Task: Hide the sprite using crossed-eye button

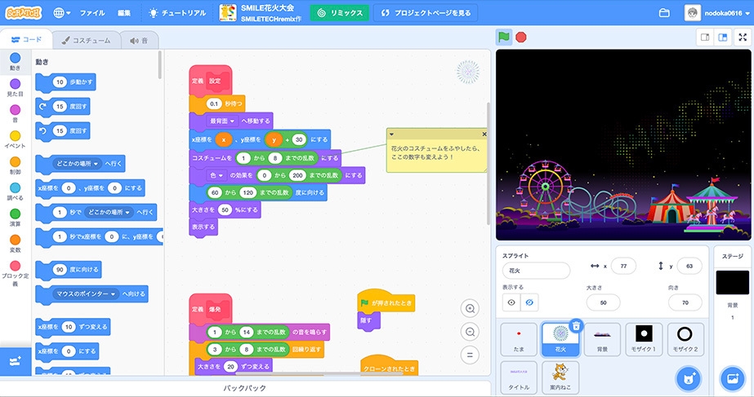Action: (x=529, y=302)
